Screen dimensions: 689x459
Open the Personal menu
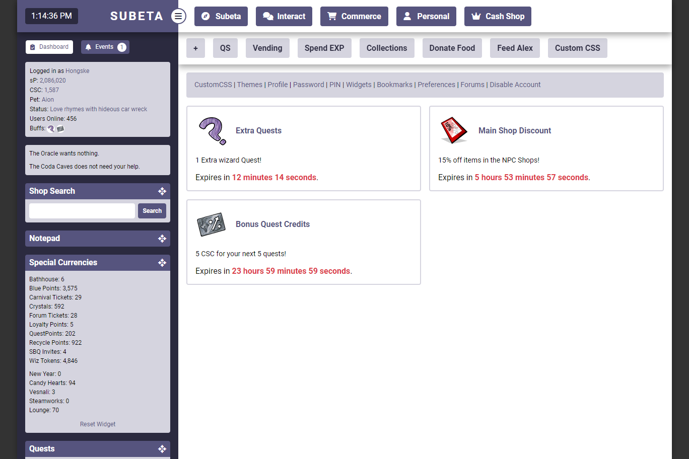point(426,16)
